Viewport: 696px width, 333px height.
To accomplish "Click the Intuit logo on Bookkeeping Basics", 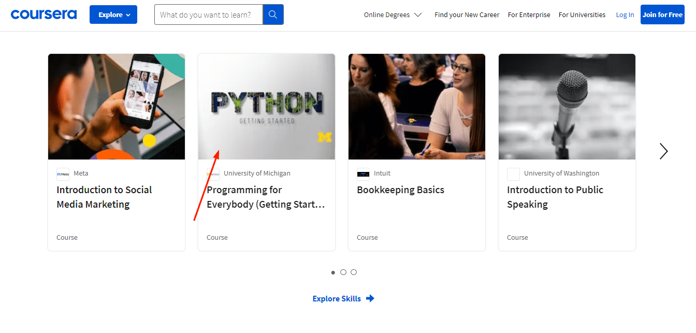I will (x=363, y=173).
